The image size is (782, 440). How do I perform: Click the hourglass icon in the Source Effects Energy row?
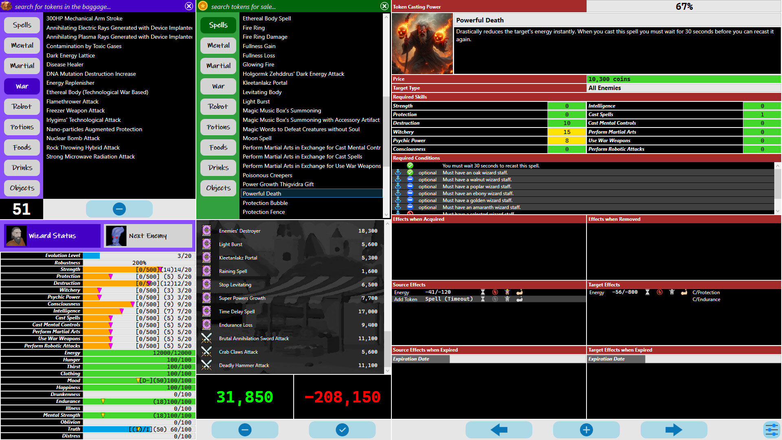tap(483, 292)
